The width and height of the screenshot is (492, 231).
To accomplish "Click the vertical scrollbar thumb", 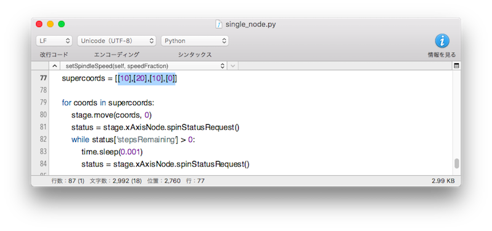I will 456,163.
